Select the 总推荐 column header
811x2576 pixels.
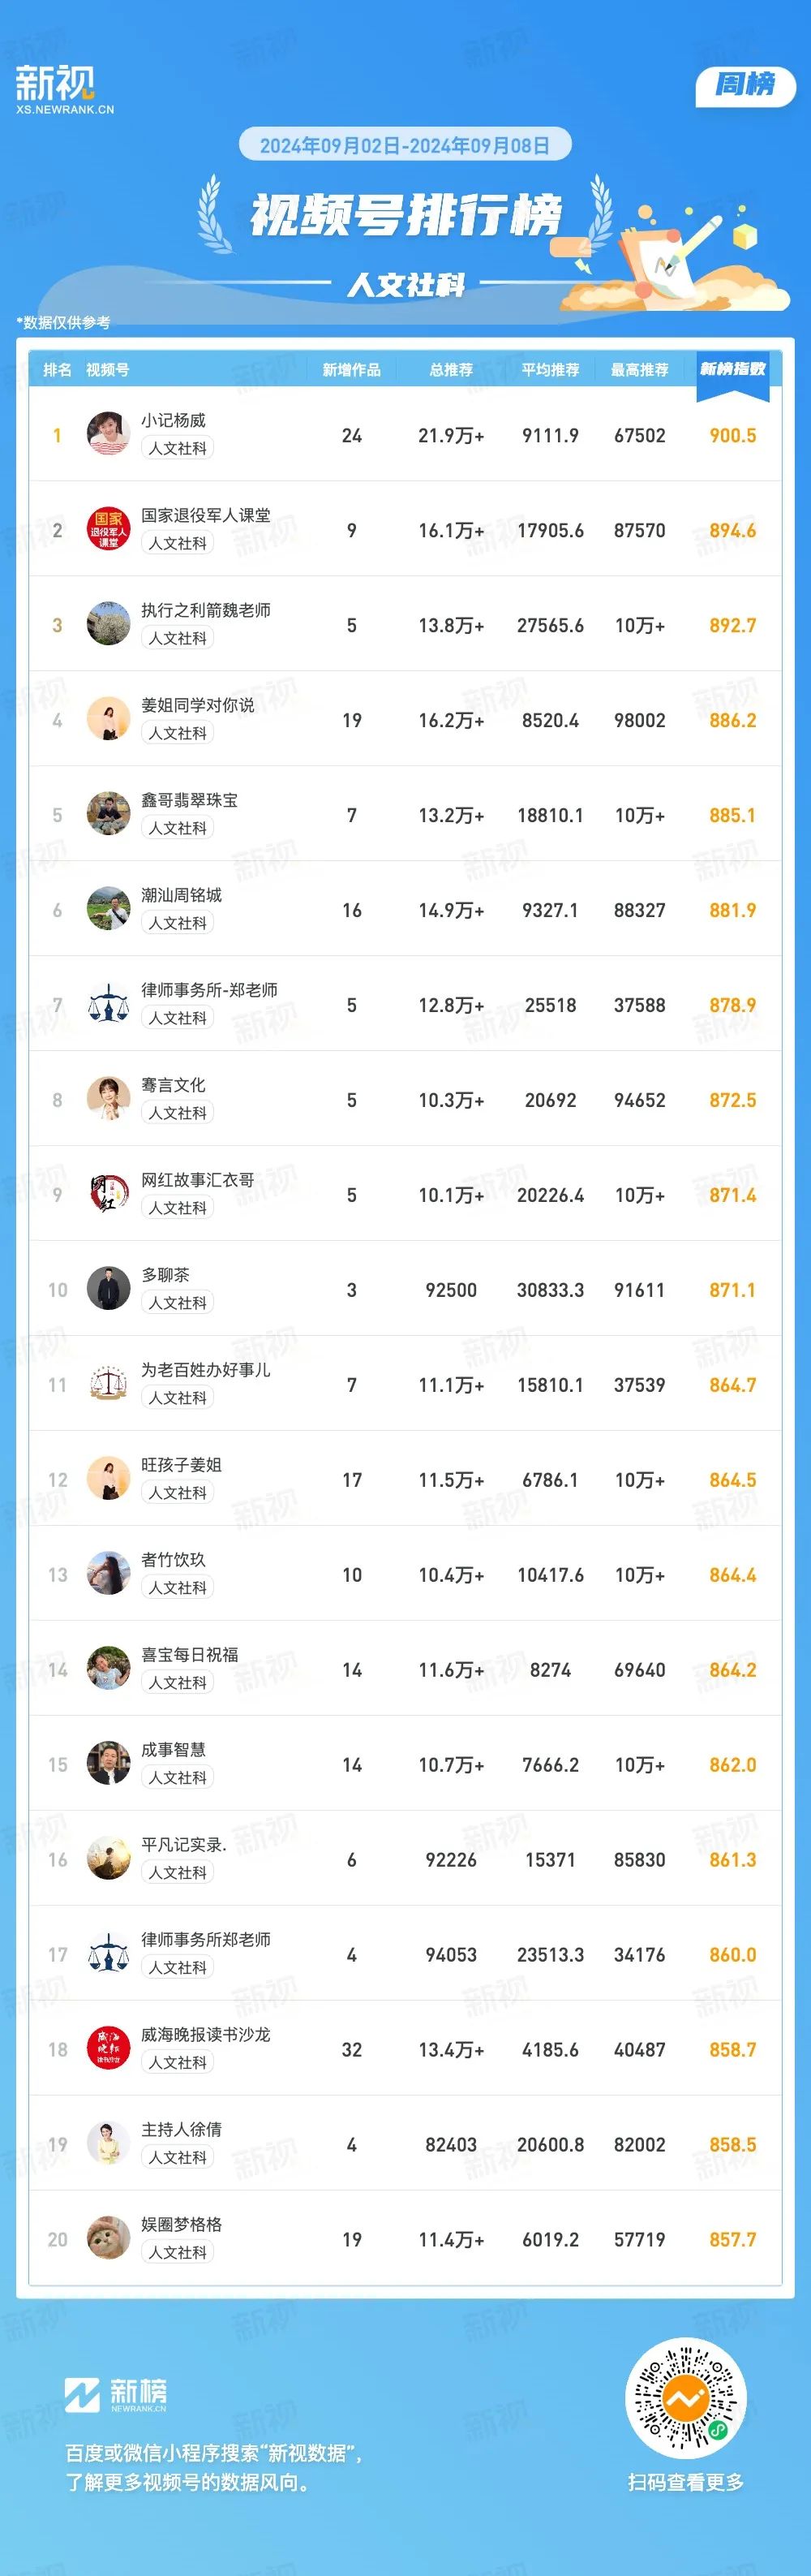pos(450,370)
